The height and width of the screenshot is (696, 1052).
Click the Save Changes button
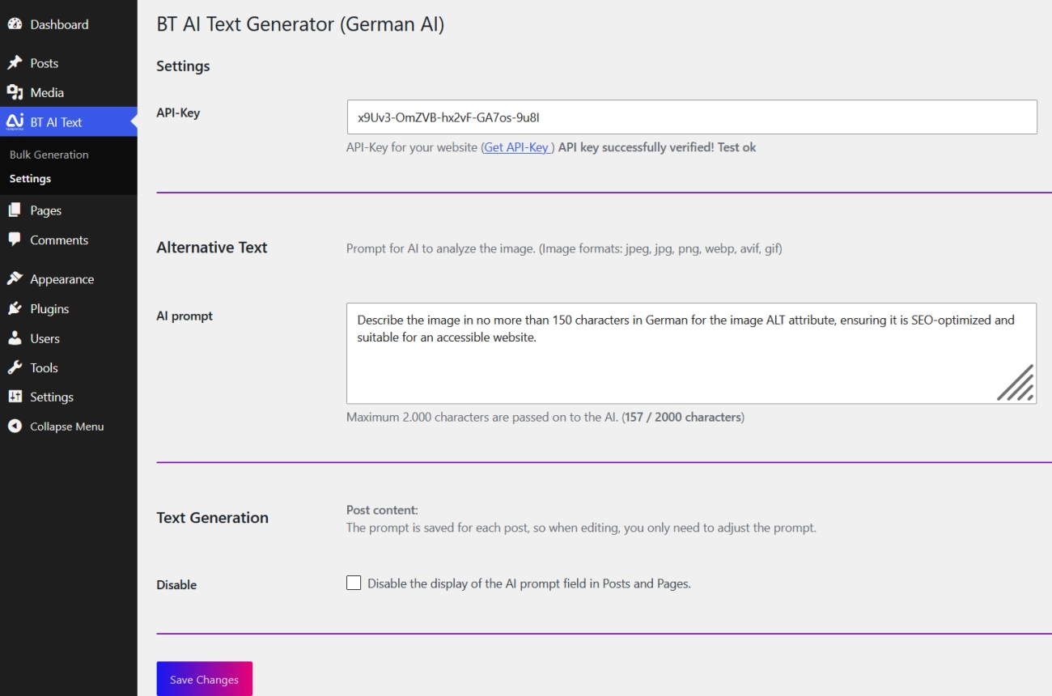pos(205,679)
